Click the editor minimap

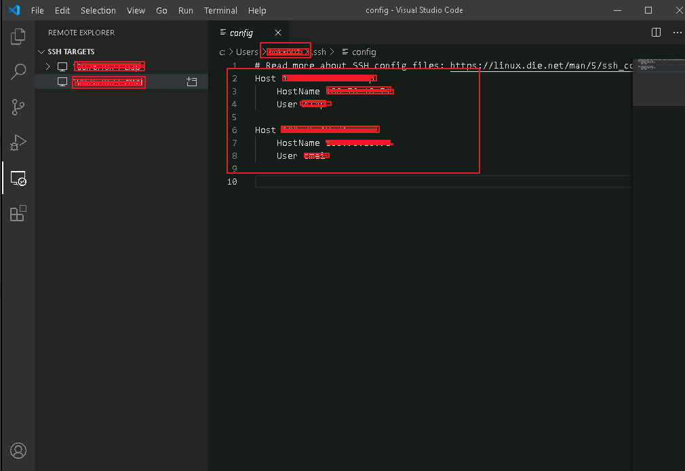tap(659, 82)
